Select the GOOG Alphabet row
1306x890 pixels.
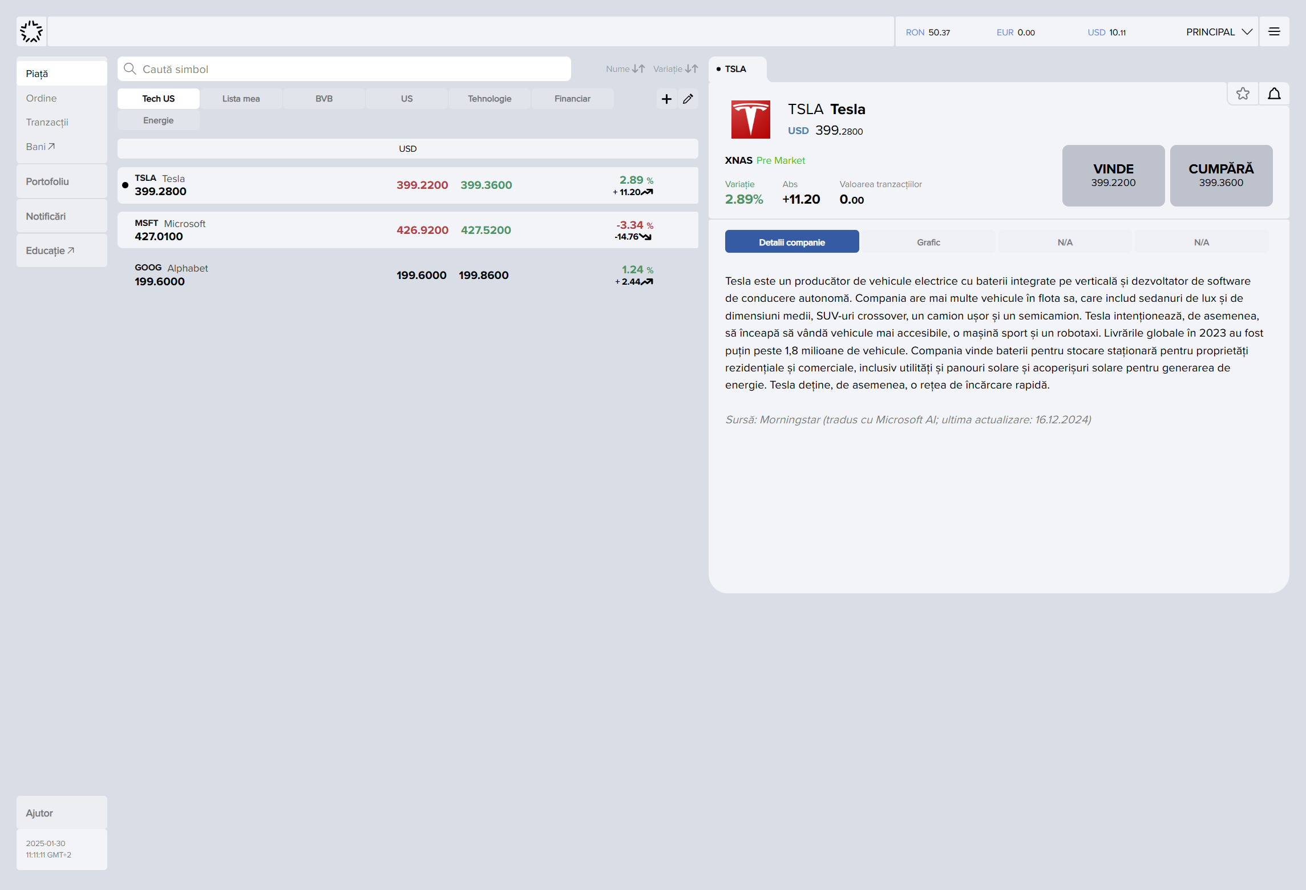coord(407,275)
